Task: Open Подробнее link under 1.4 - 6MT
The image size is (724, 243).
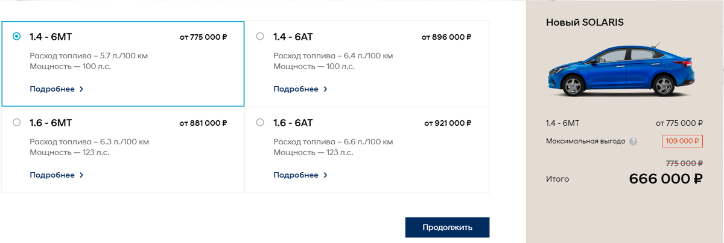Action: tap(56, 89)
